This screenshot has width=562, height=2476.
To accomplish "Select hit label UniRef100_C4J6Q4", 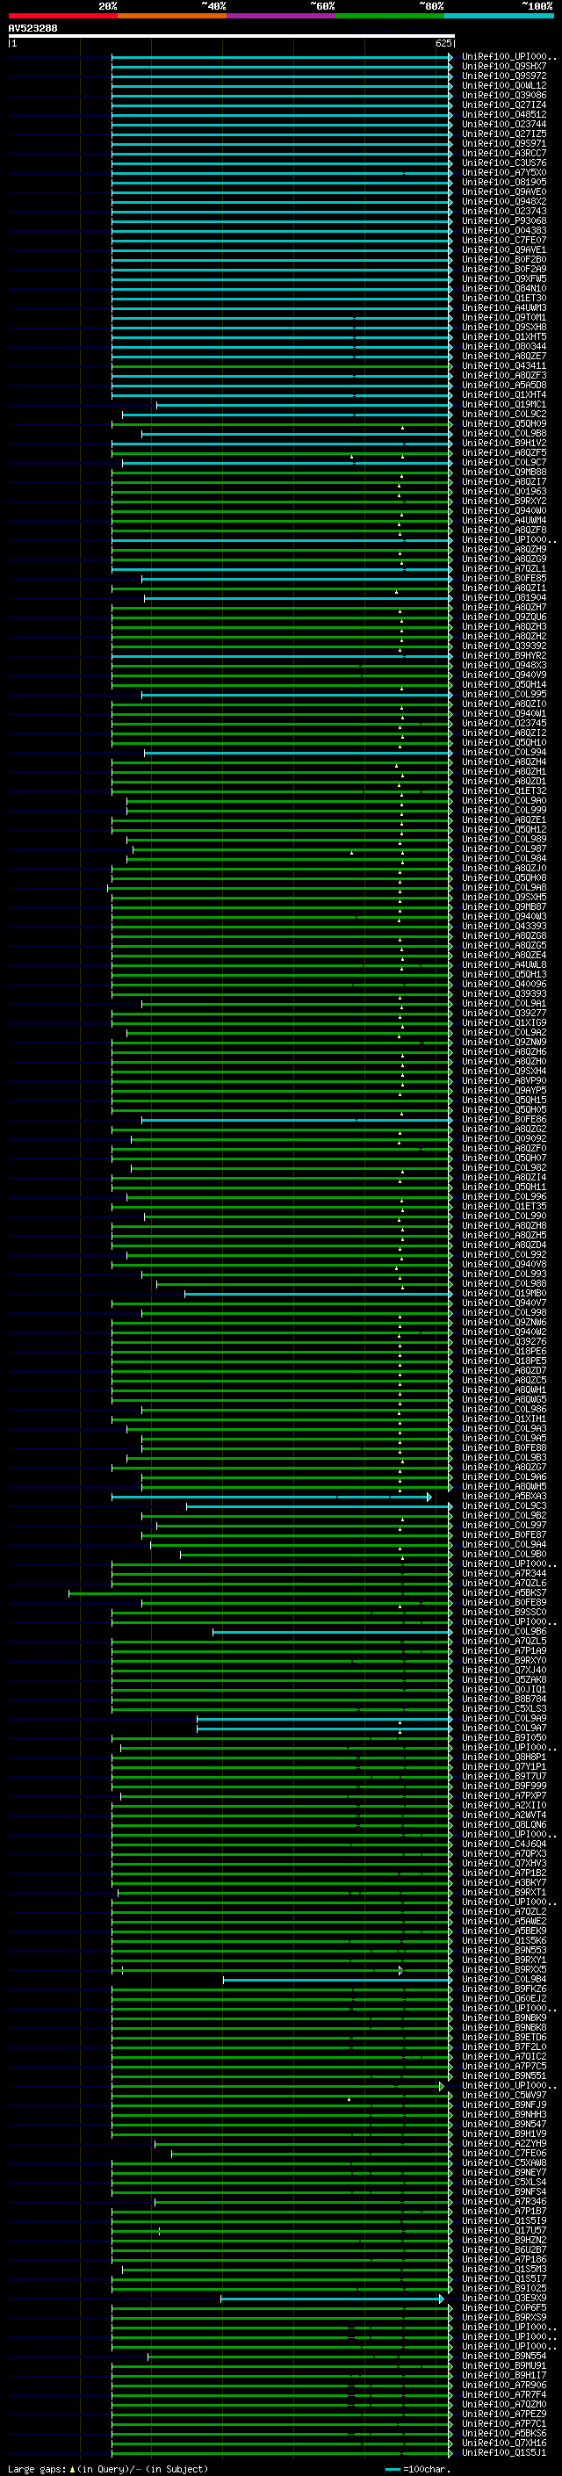I will [x=503, y=1844].
